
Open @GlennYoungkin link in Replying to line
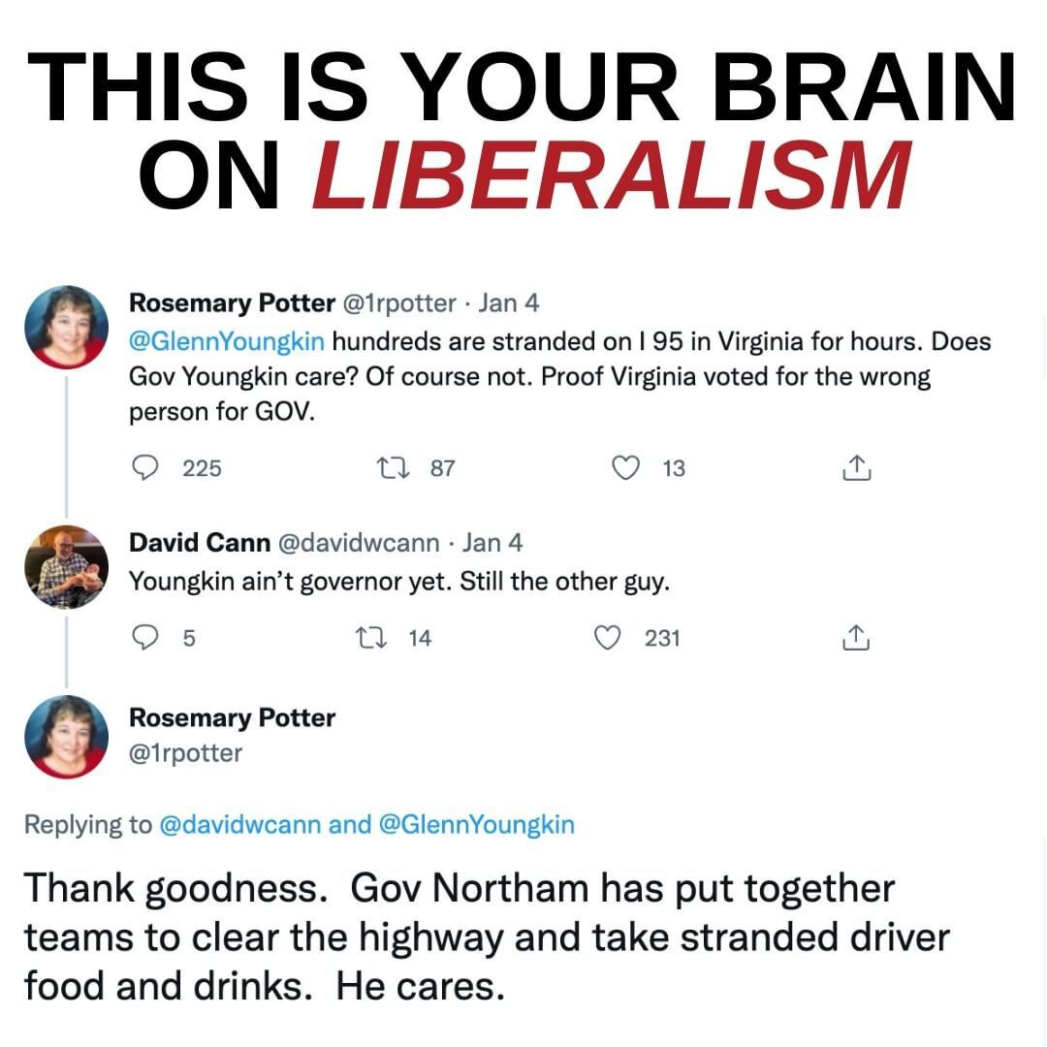(476, 824)
